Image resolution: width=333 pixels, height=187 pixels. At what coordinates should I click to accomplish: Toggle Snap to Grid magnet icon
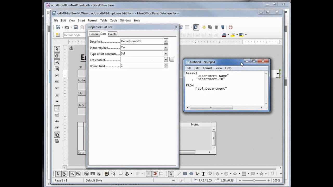[155, 174]
